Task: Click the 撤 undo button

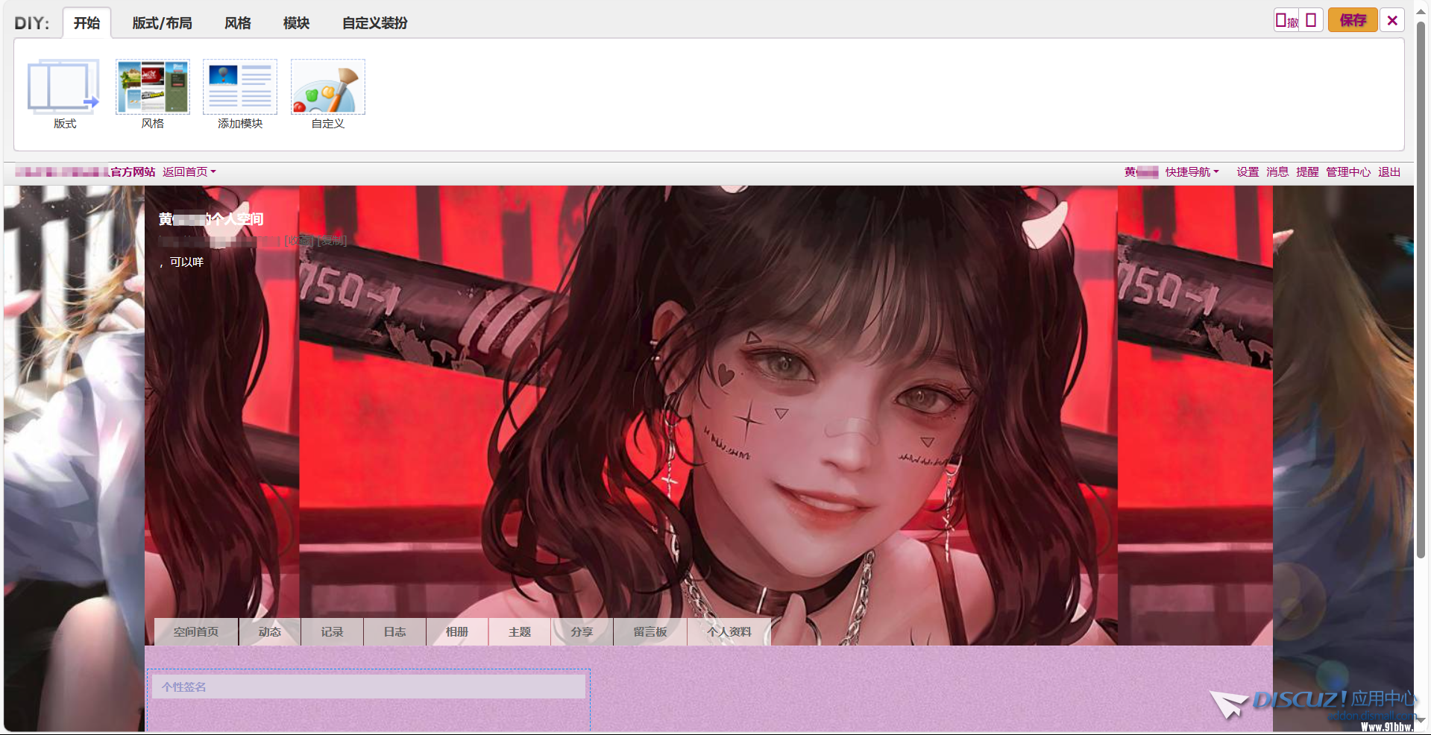Action: (1286, 20)
